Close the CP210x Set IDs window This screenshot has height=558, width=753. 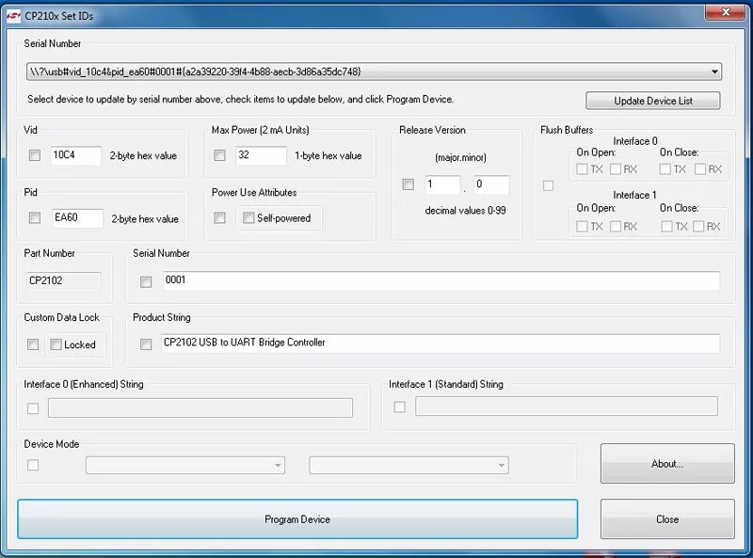click(725, 12)
